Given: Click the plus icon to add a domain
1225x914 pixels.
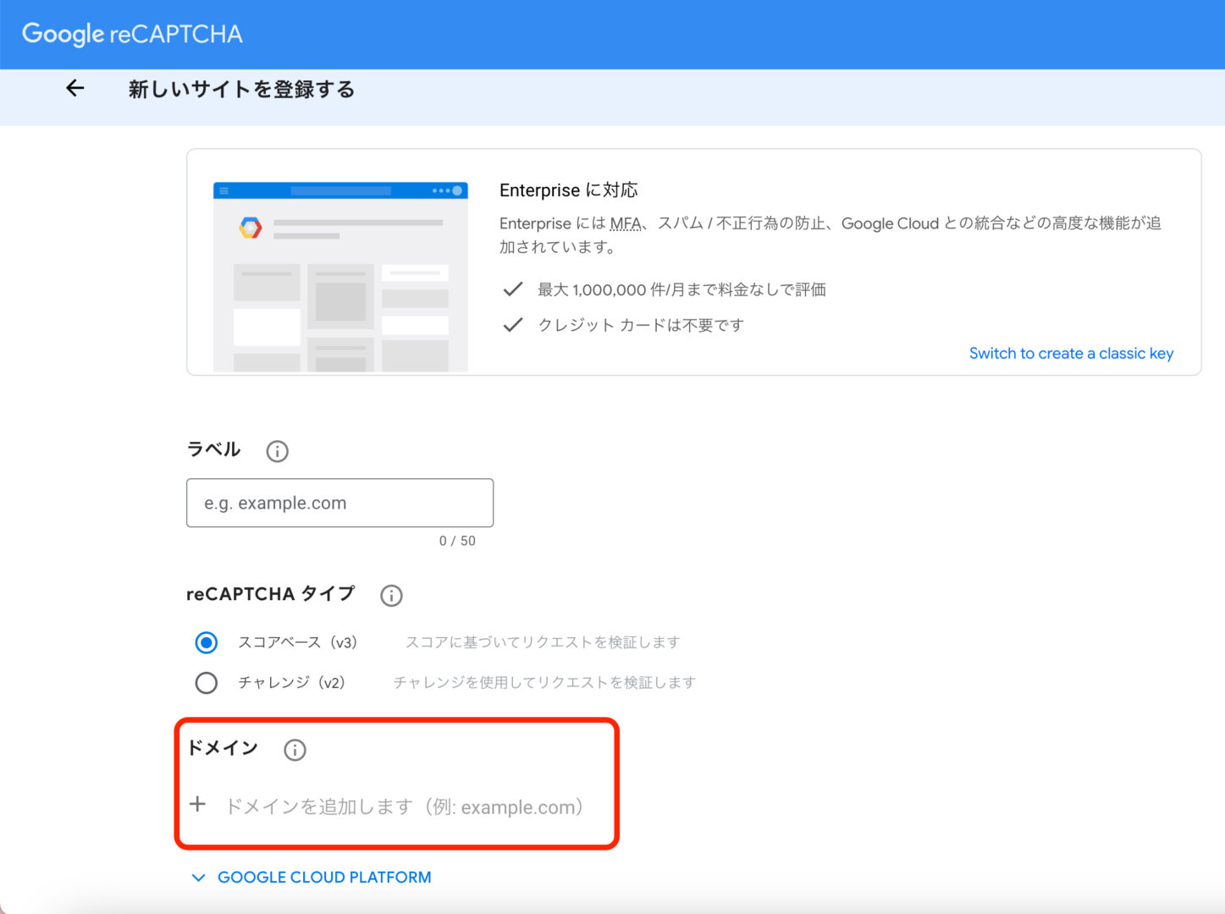Looking at the screenshot, I should pos(197,804).
